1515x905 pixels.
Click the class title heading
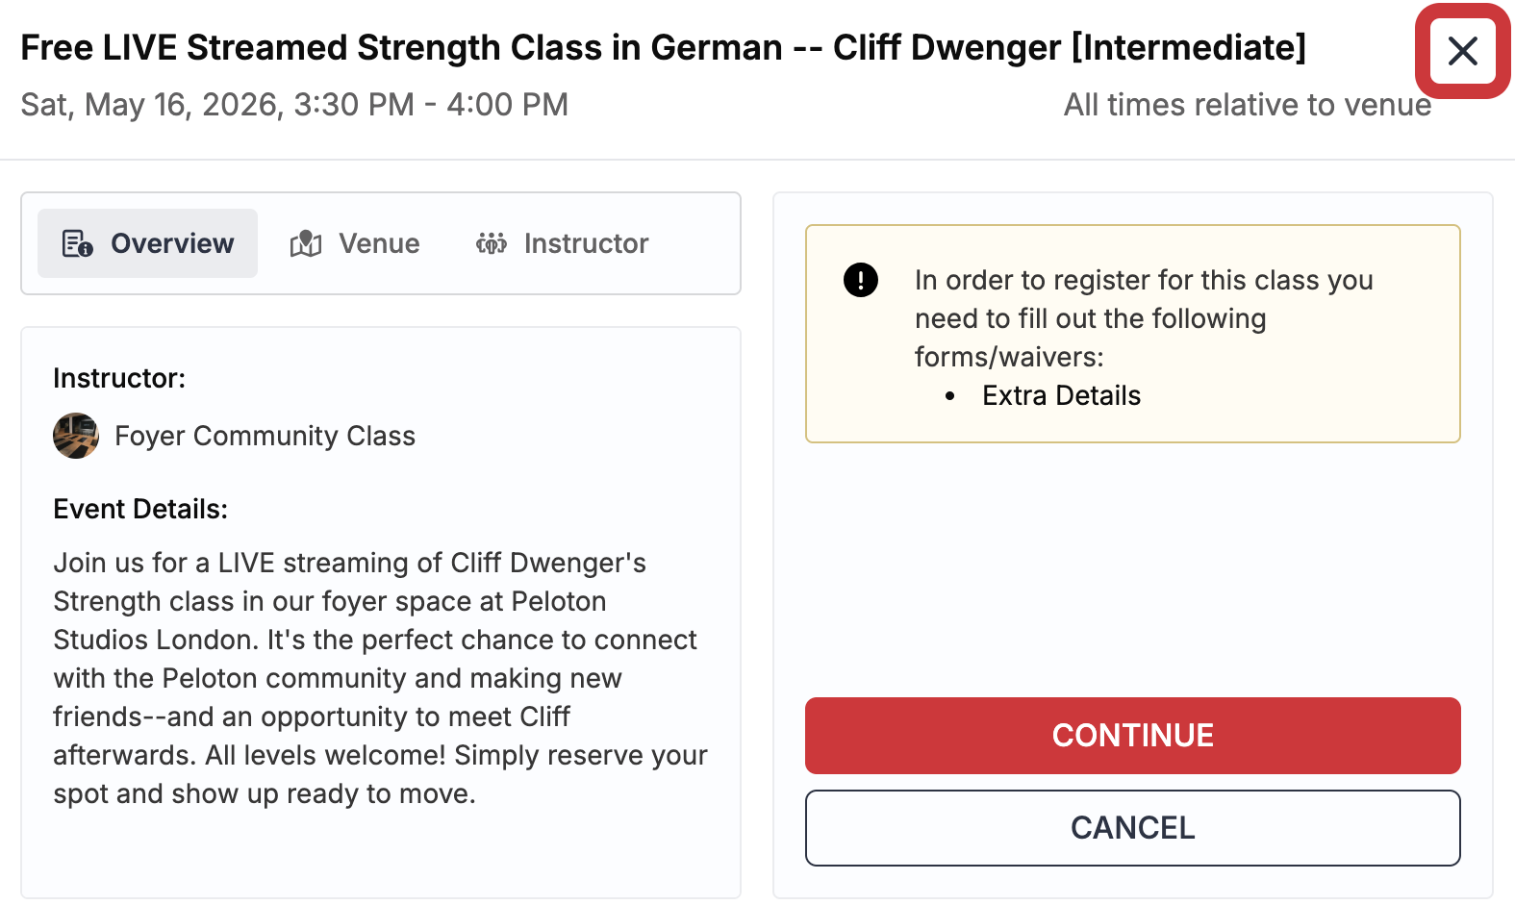coord(663,47)
